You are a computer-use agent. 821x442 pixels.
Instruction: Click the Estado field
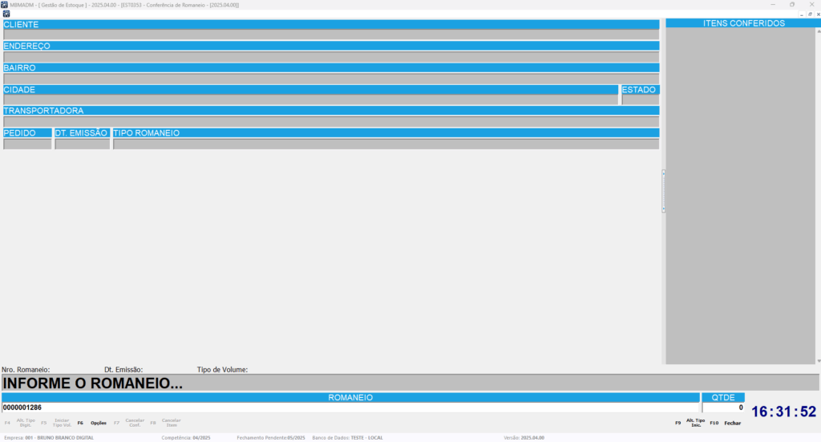(x=641, y=99)
